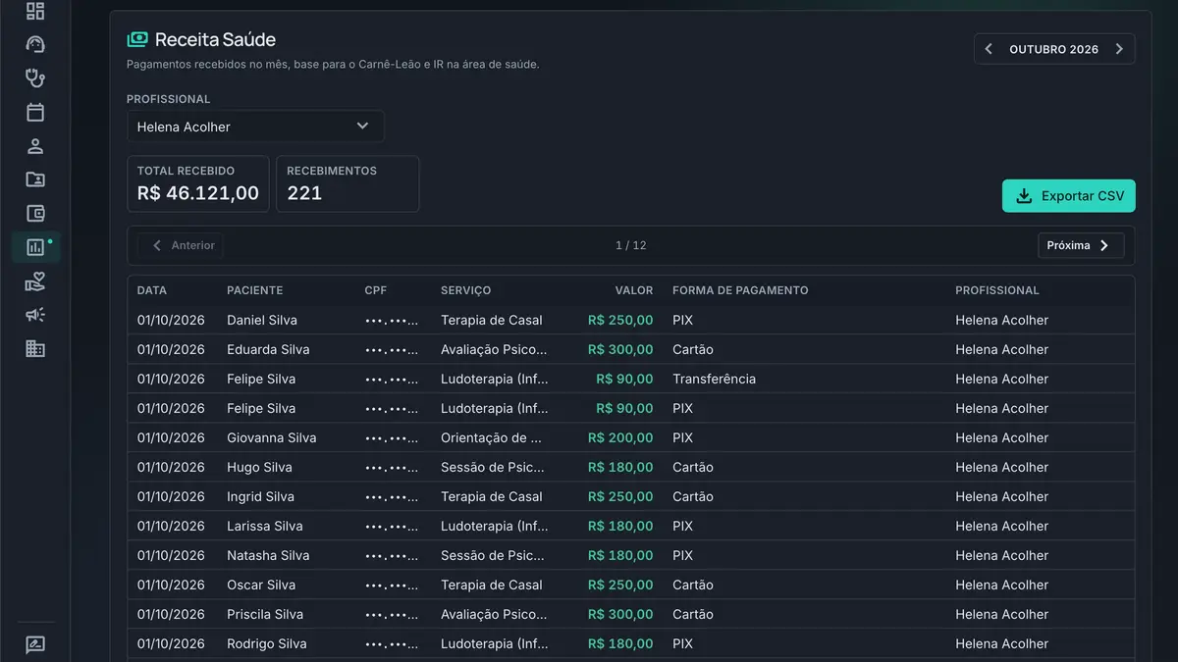Open the reports chart icon in sidebar
This screenshot has width=1178, height=662.
coord(35,247)
